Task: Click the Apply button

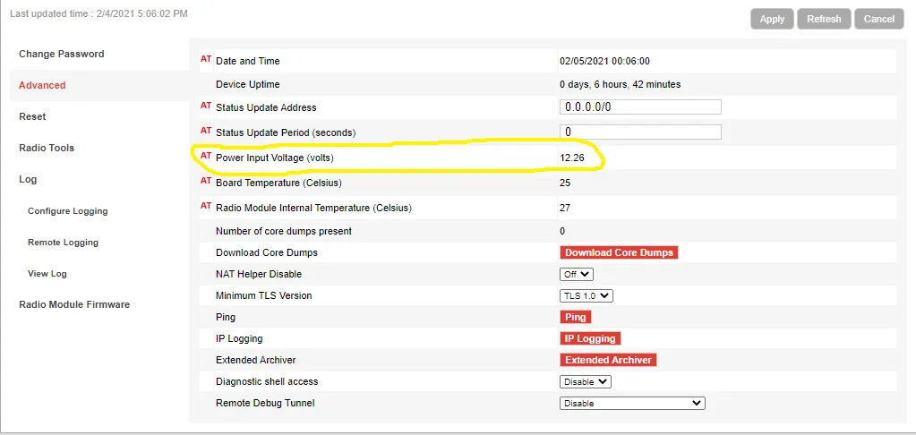Action: (772, 19)
